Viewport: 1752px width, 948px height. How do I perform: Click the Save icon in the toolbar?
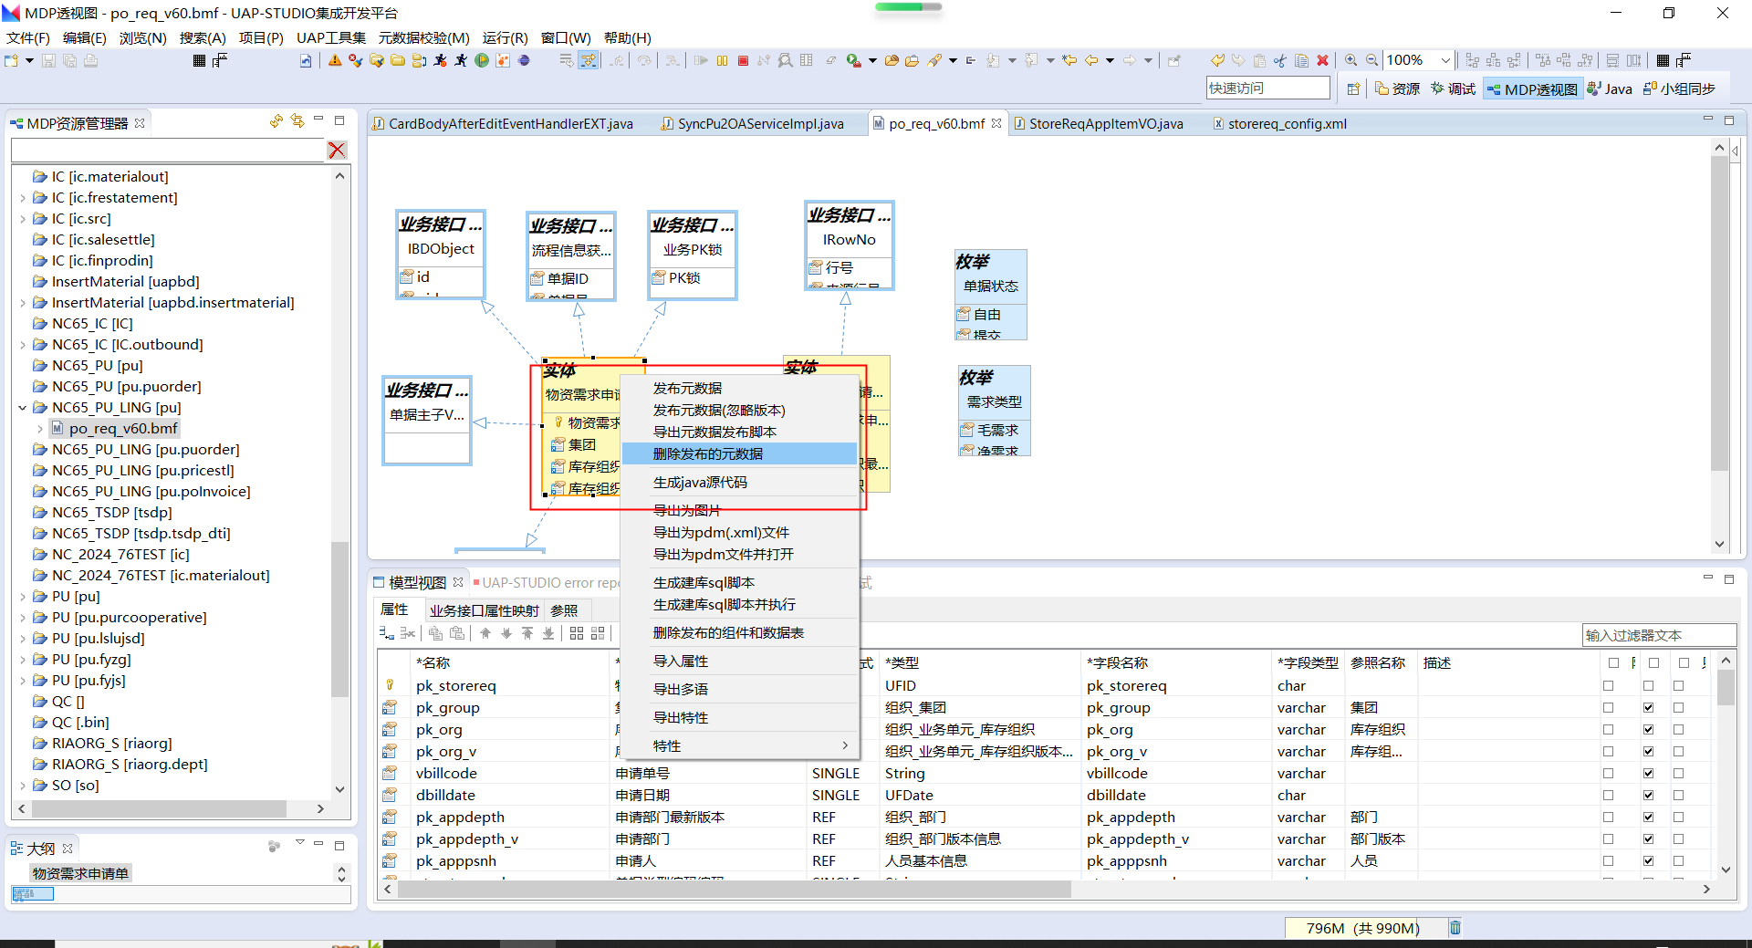[x=47, y=60]
